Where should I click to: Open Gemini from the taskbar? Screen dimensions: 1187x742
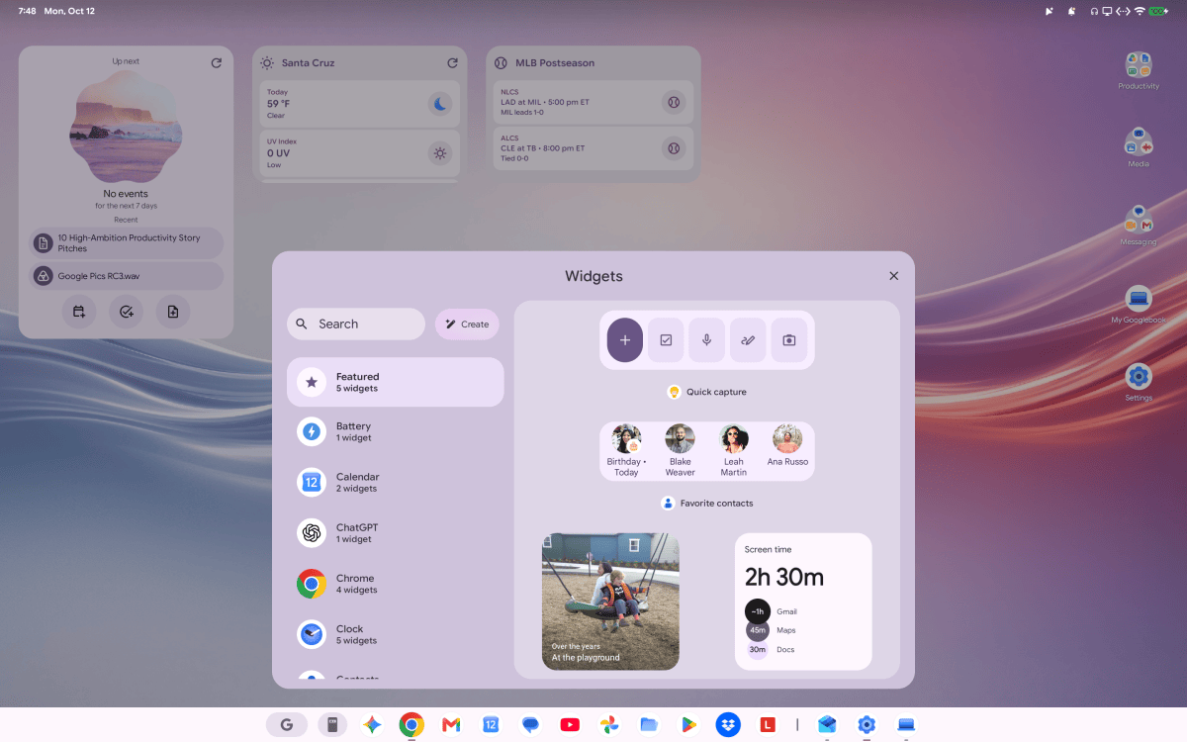click(x=372, y=725)
